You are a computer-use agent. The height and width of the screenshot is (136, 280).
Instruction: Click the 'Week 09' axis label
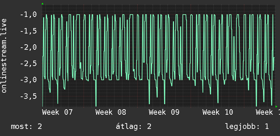point(164,112)
